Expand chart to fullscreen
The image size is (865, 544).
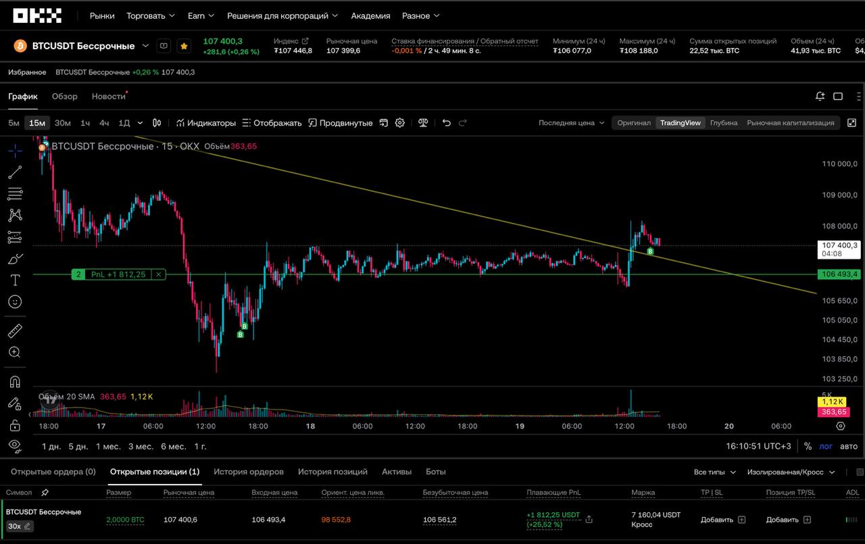(x=851, y=123)
